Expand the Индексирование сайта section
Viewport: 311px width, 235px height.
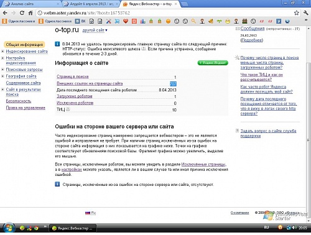pyautogui.click(x=2, y=51)
